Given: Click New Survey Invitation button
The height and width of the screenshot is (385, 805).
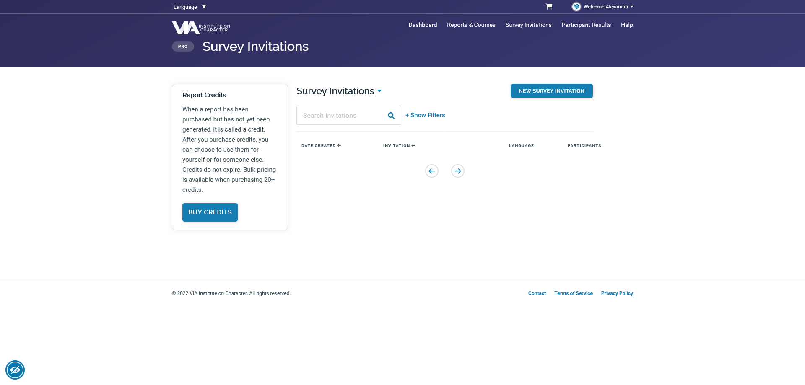Looking at the screenshot, I should coord(551,91).
